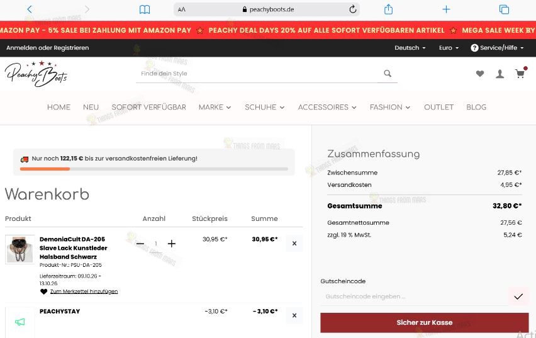This screenshot has width=536, height=338.
Task: Expand the FASHION menu
Action: pyautogui.click(x=390, y=107)
